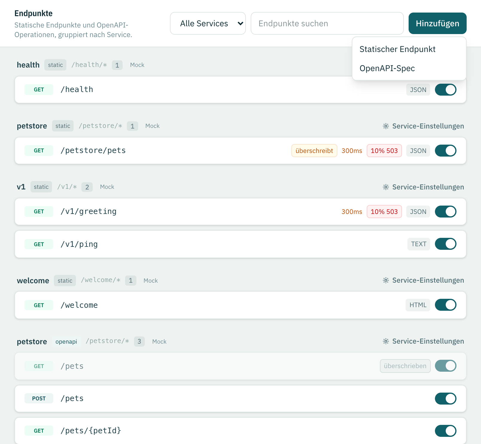Click the Hinzufügen button
This screenshot has height=444, width=481.
click(x=437, y=23)
